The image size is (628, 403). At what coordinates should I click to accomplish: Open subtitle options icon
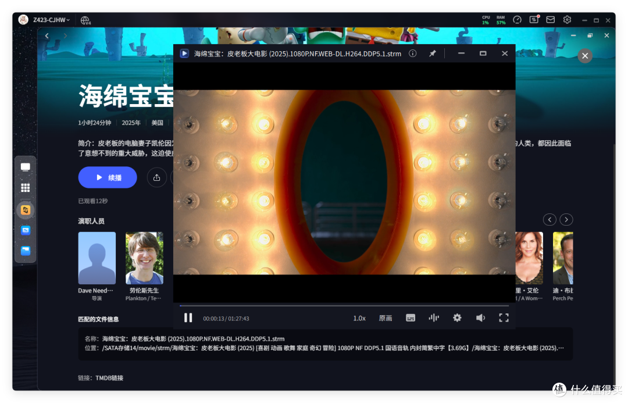click(410, 318)
